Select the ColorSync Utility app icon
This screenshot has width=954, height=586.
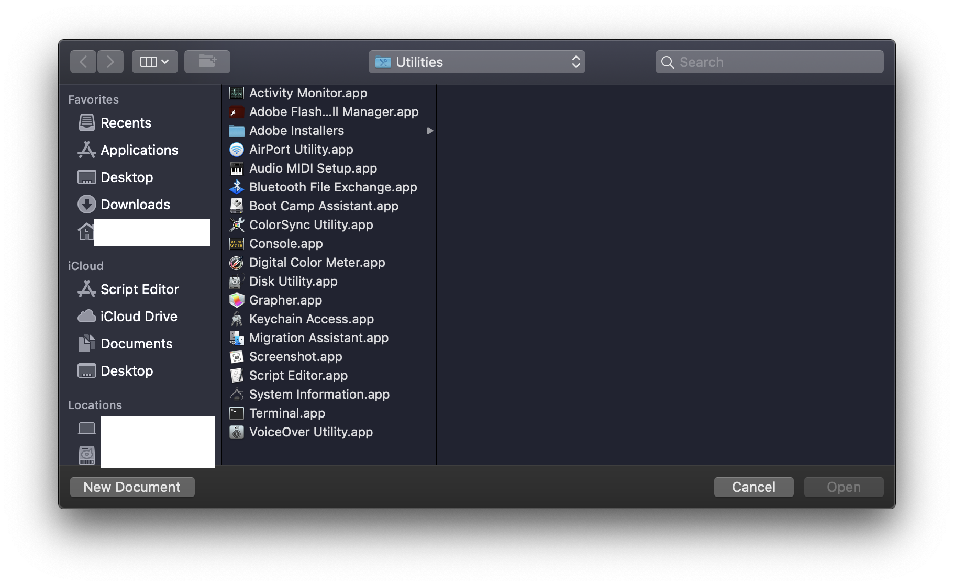coord(237,225)
